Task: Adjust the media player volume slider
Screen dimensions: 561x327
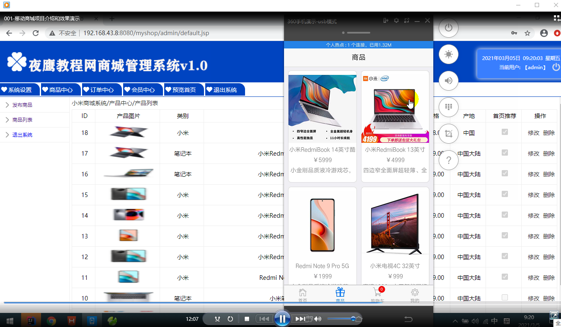Action: click(353, 319)
